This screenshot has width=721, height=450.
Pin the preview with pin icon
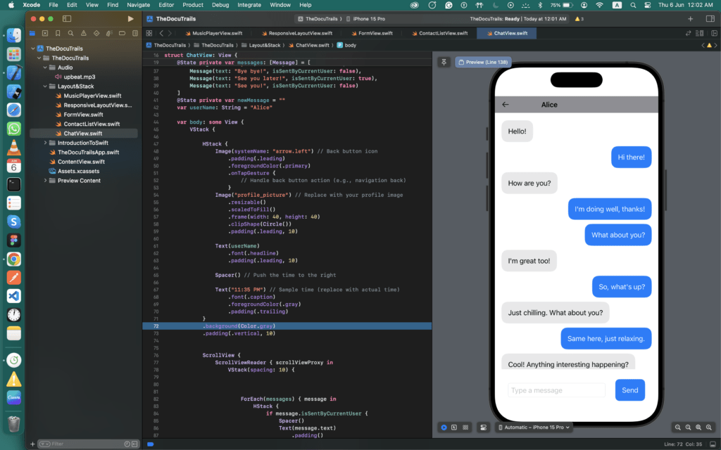click(x=444, y=62)
